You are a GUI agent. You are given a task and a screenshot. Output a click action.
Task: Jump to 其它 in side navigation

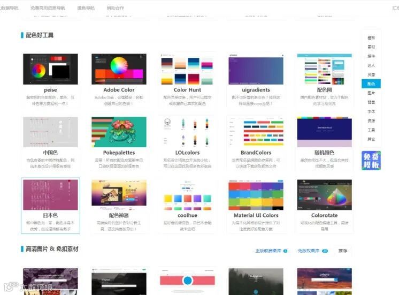pyautogui.click(x=371, y=139)
